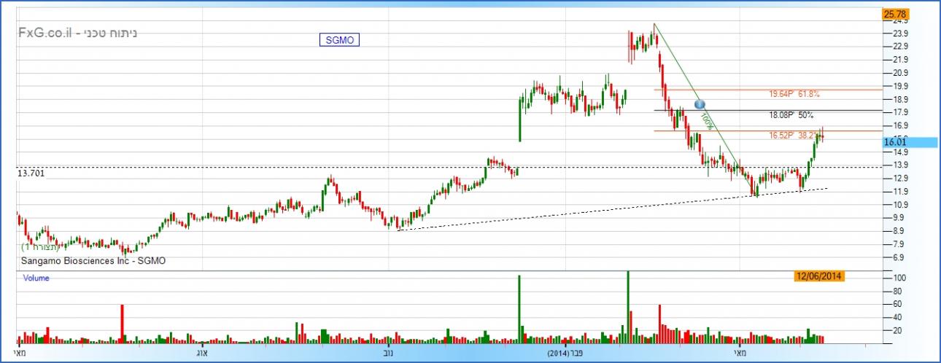941x363 pixels.
Task: Click the אוג month marker on time axis
Action: pyautogui.click(x=202, y=354)
